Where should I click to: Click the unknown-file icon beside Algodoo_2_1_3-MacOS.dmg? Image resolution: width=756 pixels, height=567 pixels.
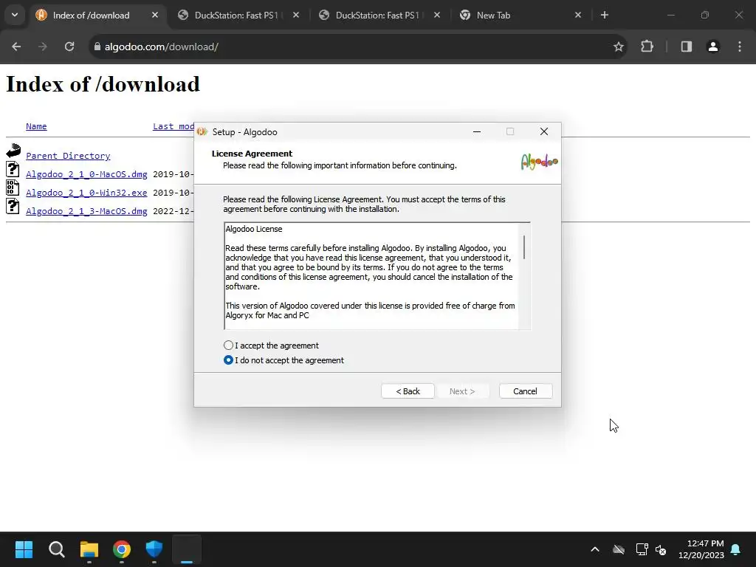pos(13,206)
